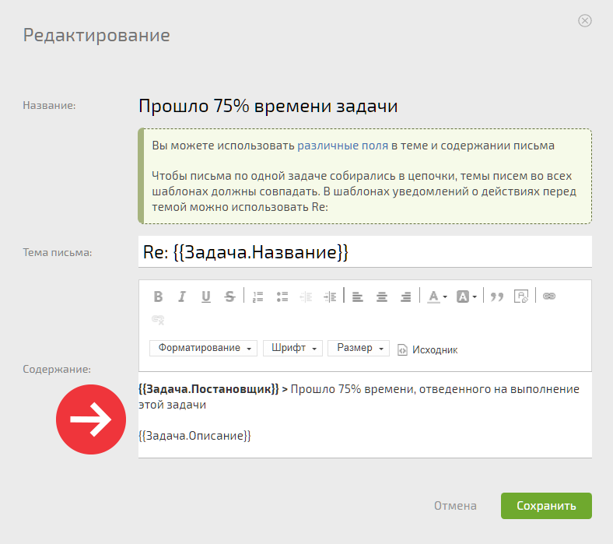Screen dimensions: 613x544
Task: Close the editing dialog
Action: (585, 20)
